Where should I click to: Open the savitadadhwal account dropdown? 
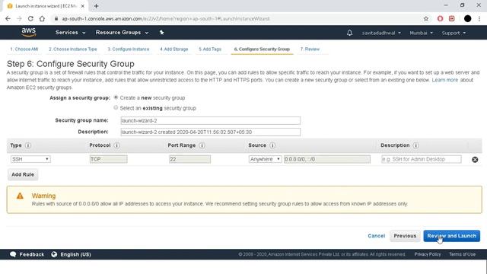pyautogui.click(x=381, y=33)
